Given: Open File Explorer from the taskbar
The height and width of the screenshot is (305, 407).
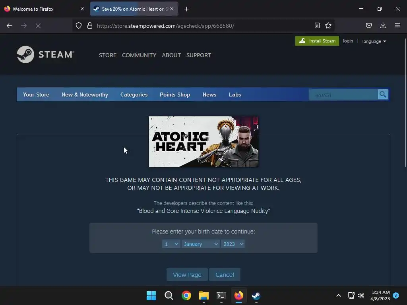Looking at the screenshot, I should pyautogui.click(x=204, y=295).
